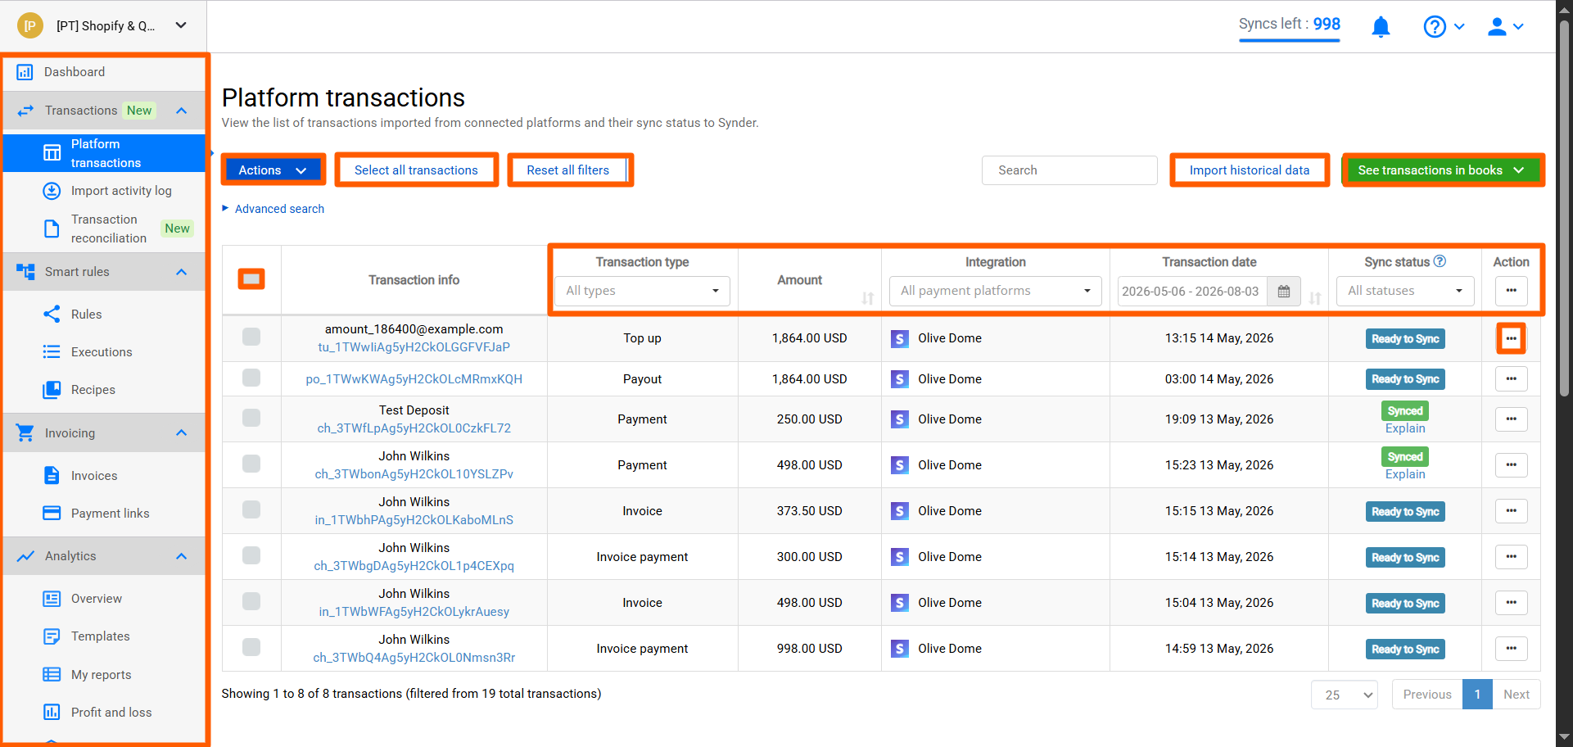Click the My reports icon
1573x747 pixels.
(x=52, y=675)
